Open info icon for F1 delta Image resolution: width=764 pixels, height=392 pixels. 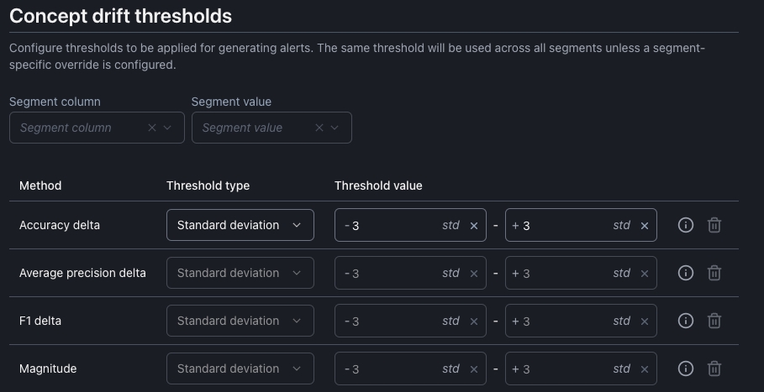coord(685,321)
